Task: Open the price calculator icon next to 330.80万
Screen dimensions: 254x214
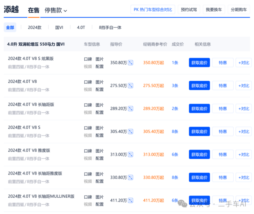Action: [x=130, y=177]
